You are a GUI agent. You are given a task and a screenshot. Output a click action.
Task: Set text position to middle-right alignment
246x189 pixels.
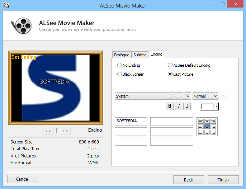click(213, 127)
